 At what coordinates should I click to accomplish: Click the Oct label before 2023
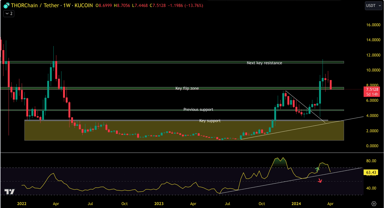[x=125, y=203]
